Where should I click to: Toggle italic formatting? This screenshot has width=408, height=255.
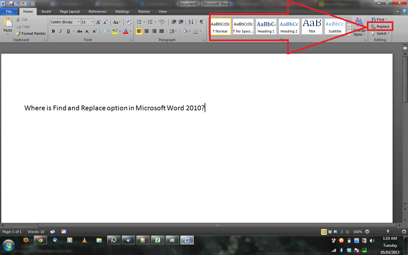click(x=61, y=31)
